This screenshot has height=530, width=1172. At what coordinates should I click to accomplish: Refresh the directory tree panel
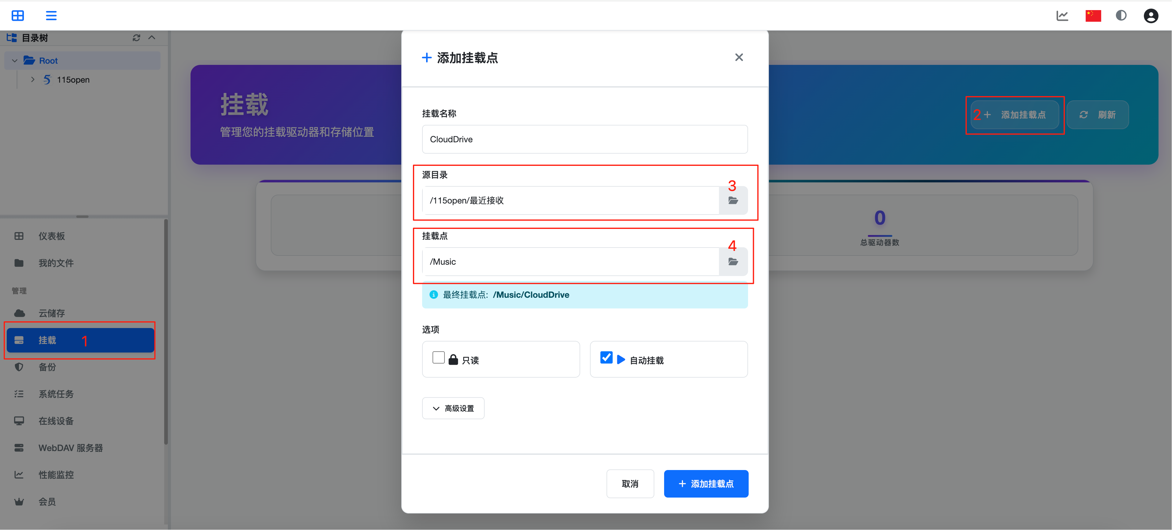click(x=136, y=38)
